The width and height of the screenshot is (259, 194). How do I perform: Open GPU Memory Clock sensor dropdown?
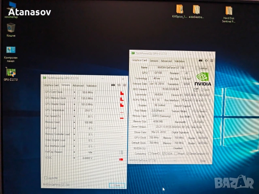point(74,98)
